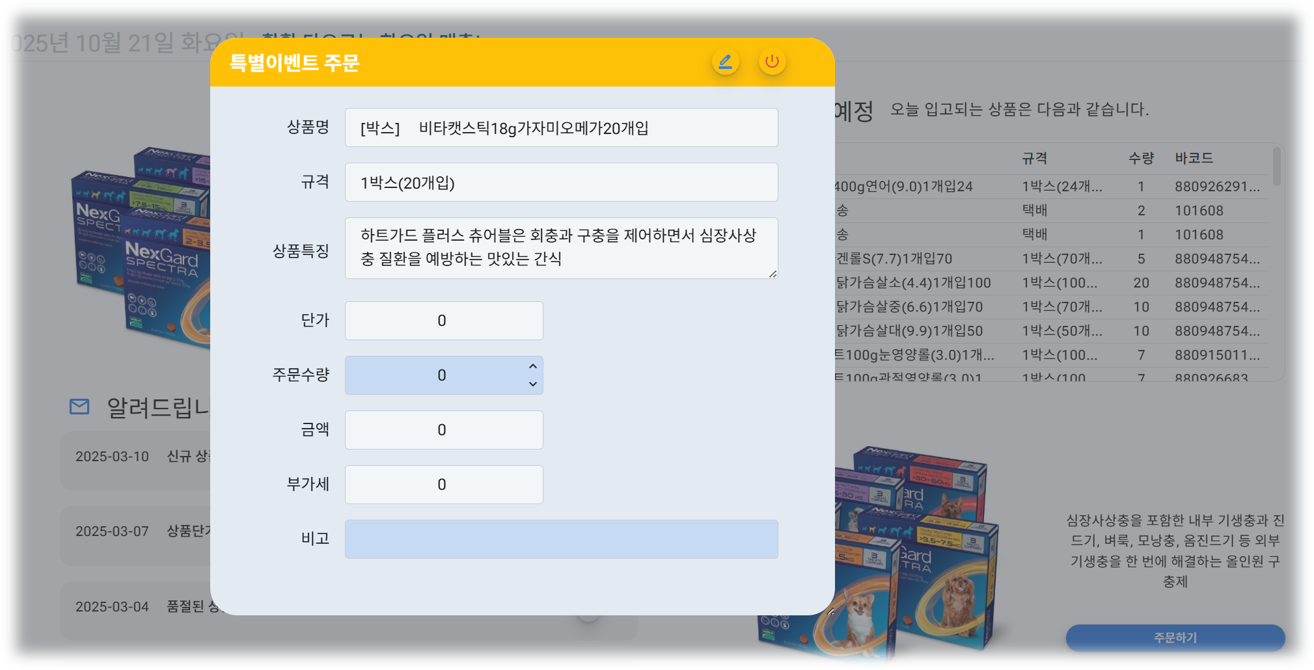Focus the 단가 unit price field

click(443, 321)
